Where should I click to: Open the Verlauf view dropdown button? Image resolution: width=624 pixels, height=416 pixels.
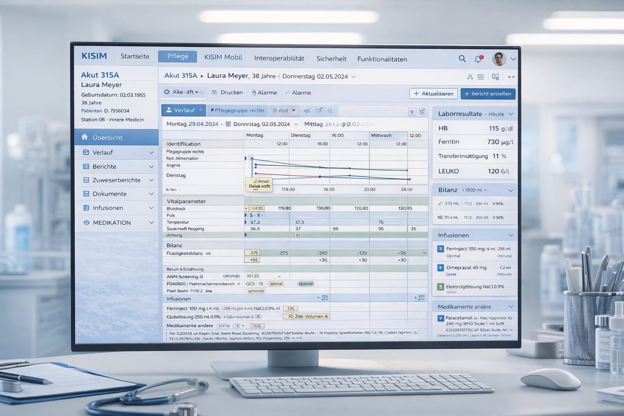pos(184,110)
